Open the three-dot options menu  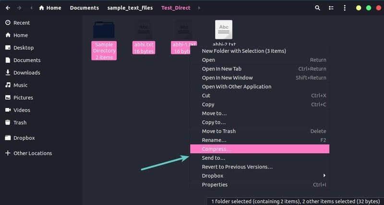click(x=344, y=8)
